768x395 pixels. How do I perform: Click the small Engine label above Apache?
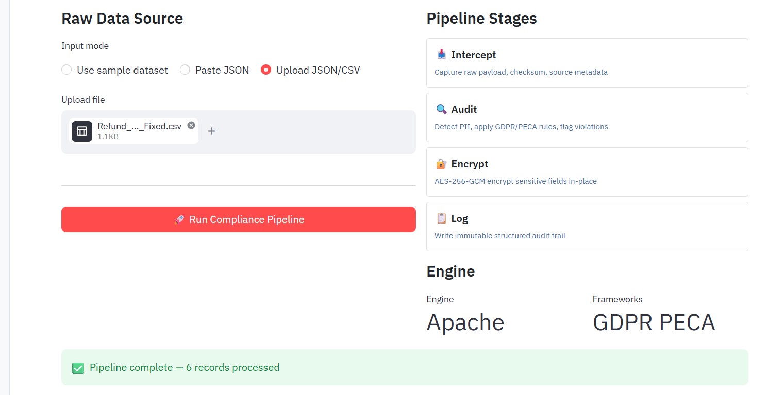(x=440, y=299)
